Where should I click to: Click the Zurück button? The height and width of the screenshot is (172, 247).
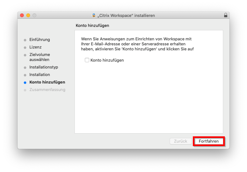click(181, 141)
